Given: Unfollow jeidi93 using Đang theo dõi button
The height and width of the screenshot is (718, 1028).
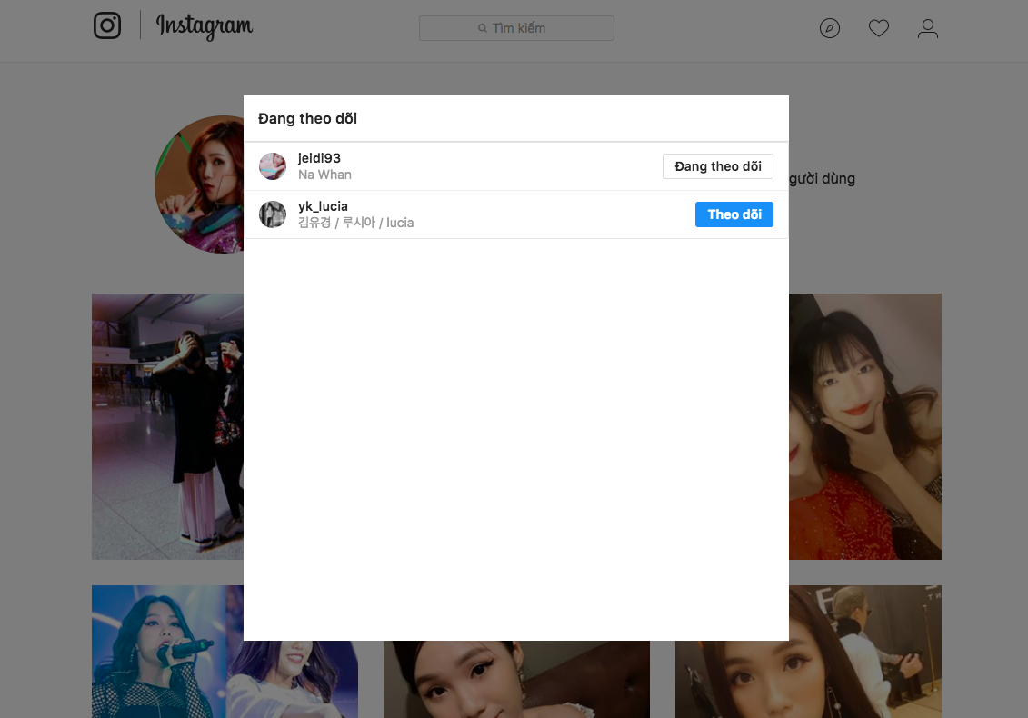Looking at the screenshot, I should (x=717, y=166).
